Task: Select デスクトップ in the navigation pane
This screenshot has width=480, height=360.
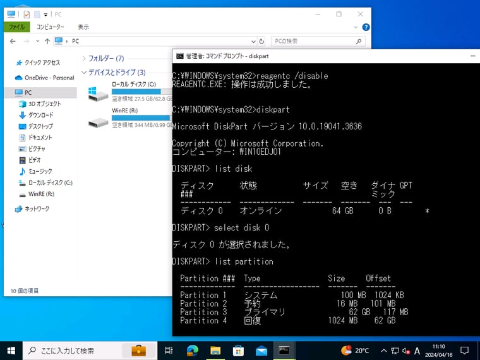Action: point(36,126)
